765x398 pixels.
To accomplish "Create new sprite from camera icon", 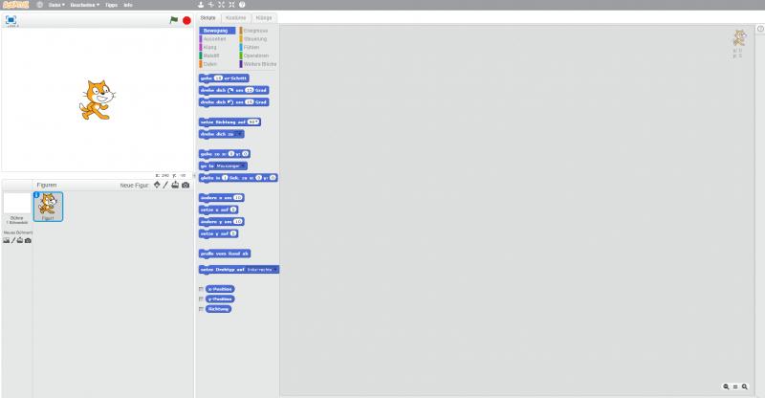I will (186, 185).
